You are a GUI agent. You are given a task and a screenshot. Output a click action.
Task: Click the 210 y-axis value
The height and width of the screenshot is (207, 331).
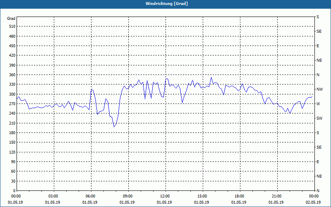pyautogui.click(x=12, y=123)
